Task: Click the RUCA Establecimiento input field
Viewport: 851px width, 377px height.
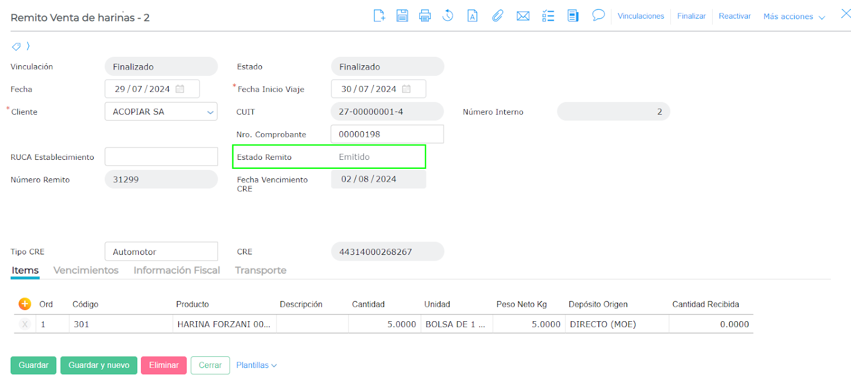Action: (161, 157)
